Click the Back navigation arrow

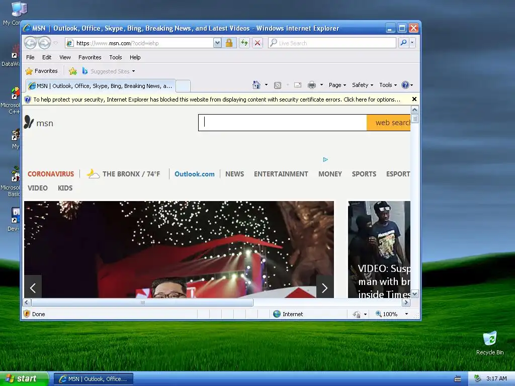31,43
